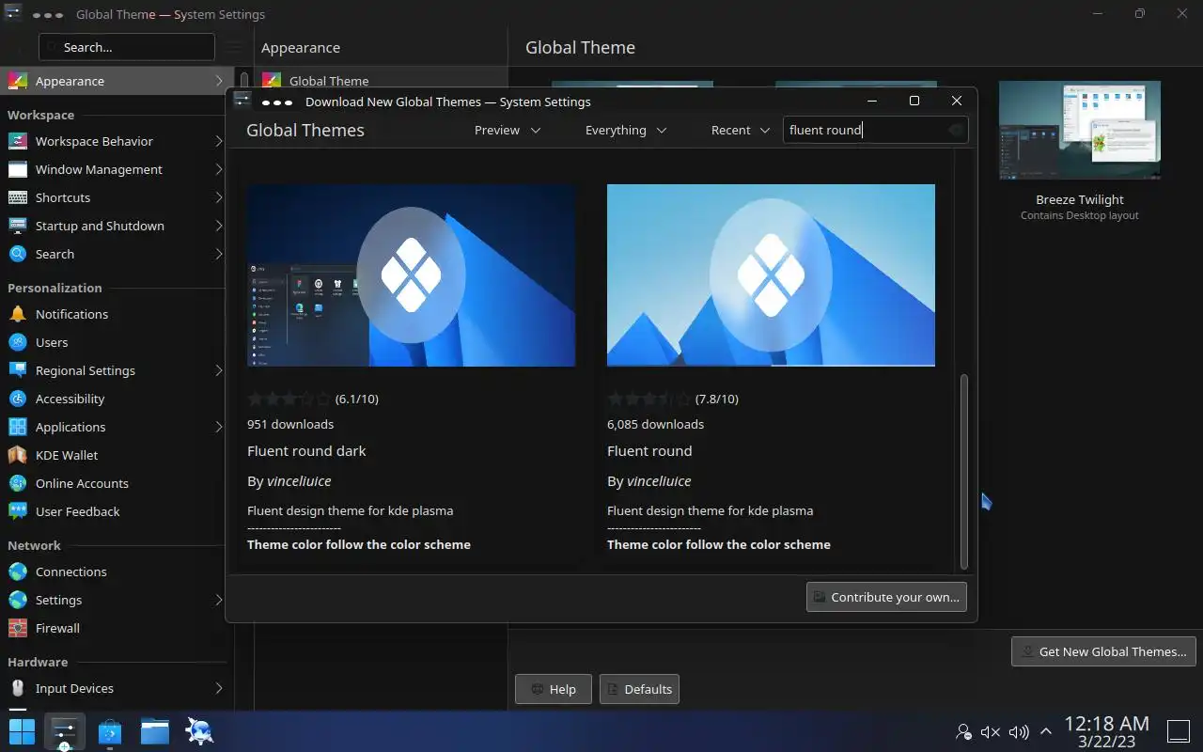Open author vinceliuice link under Fluent round dark

[299, 480]
